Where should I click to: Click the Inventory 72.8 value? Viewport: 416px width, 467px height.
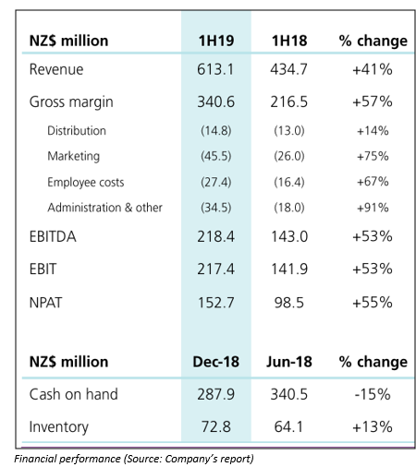[216, 426]
